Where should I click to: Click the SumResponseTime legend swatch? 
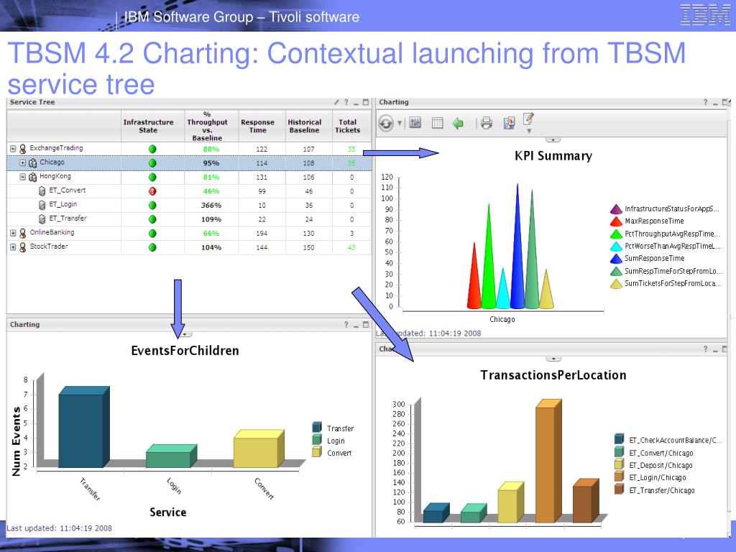pyautogui.click(x=616, y=258)
